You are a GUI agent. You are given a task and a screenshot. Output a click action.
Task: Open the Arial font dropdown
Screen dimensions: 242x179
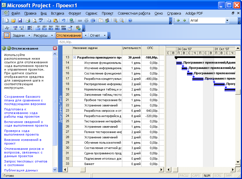point(227,20)
